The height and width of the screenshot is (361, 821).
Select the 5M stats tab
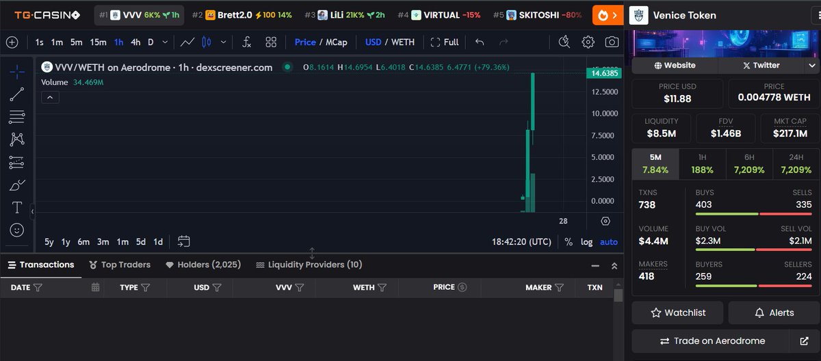click(x=655, y=164)
